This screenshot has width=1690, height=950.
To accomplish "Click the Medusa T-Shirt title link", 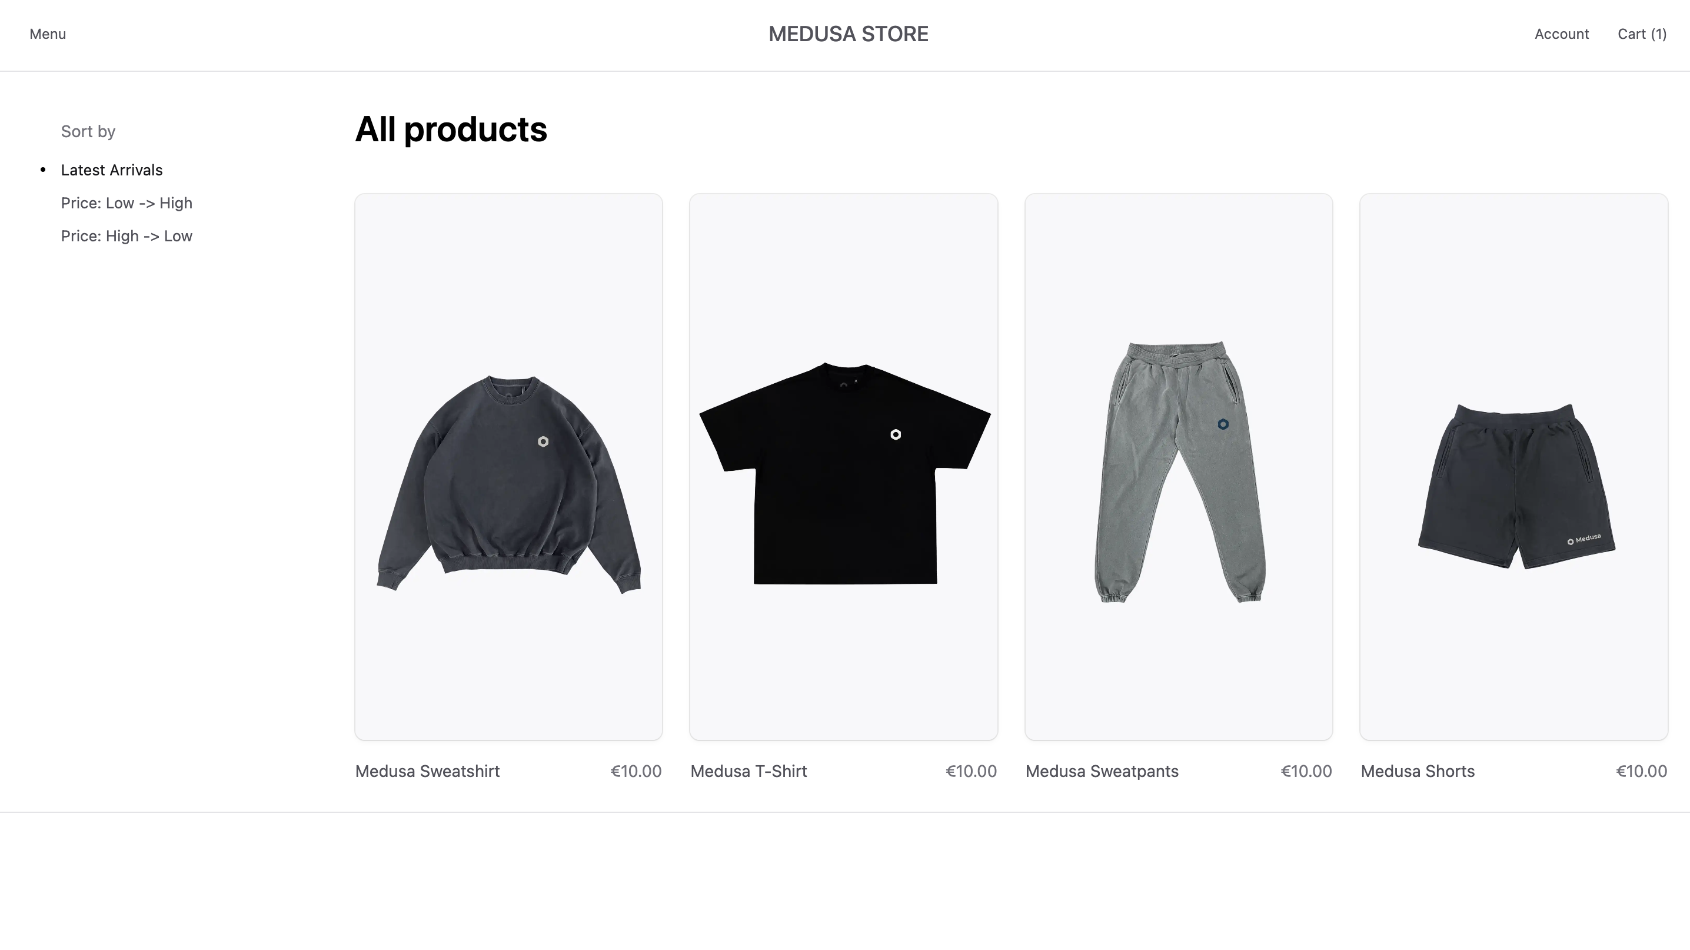I will pyautogui.click(x=748, y=771).
